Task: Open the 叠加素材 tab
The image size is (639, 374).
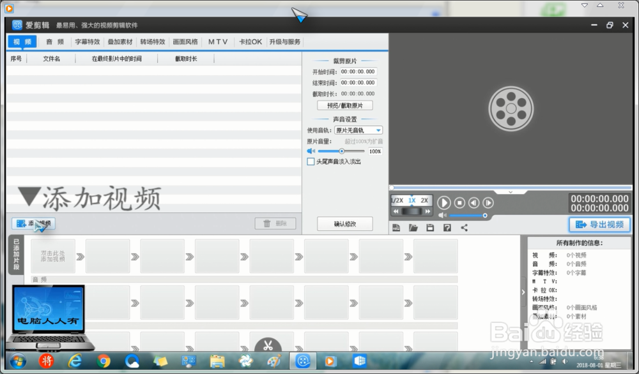Action: coord(120,41)
